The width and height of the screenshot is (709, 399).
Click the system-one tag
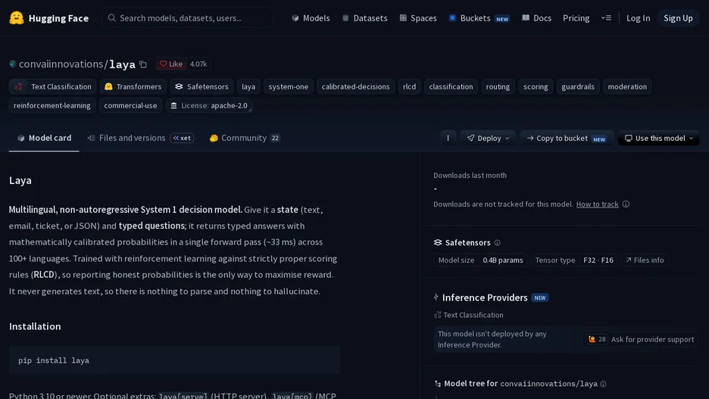click(x=288, y=87)
